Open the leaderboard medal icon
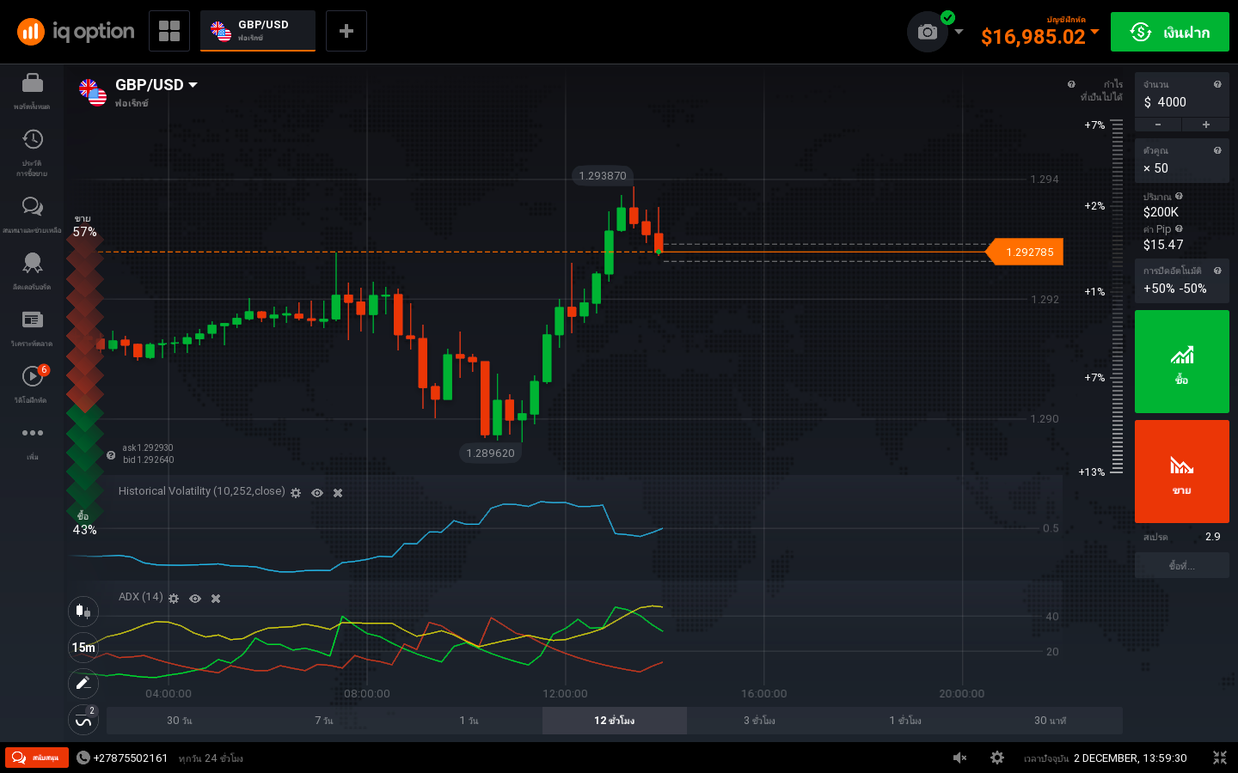 click(33, 262)
